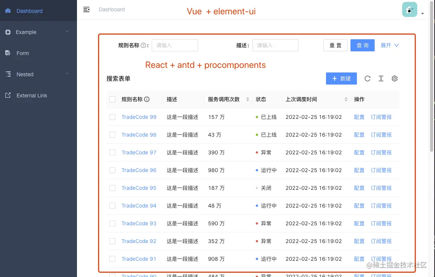Open the user avatar in the header

409,9
